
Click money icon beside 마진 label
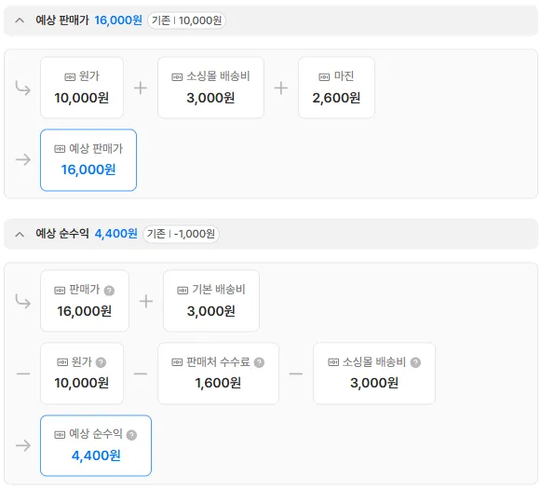tap(324, 77)
